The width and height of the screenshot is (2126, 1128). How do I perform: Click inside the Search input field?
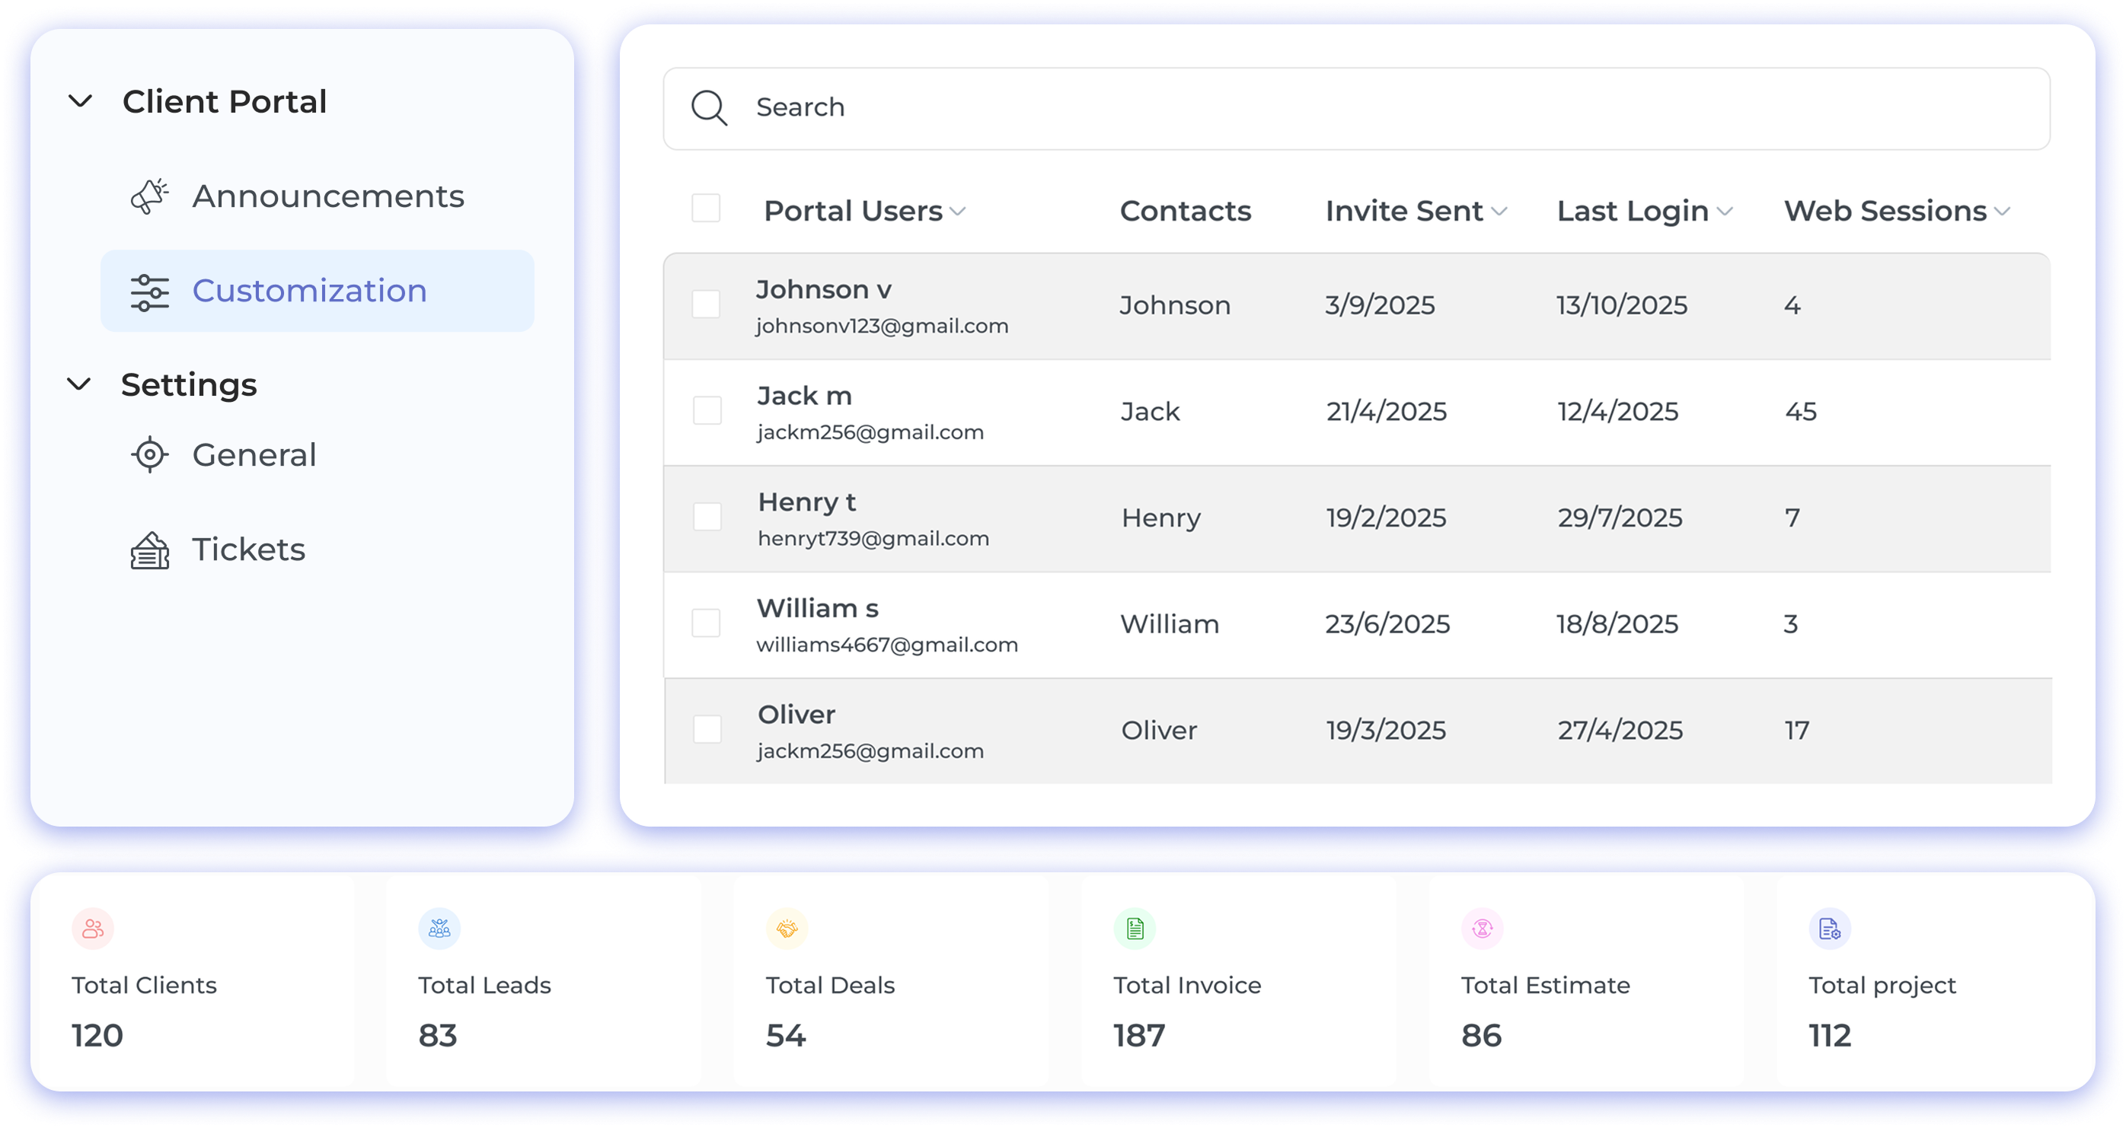1356,108
